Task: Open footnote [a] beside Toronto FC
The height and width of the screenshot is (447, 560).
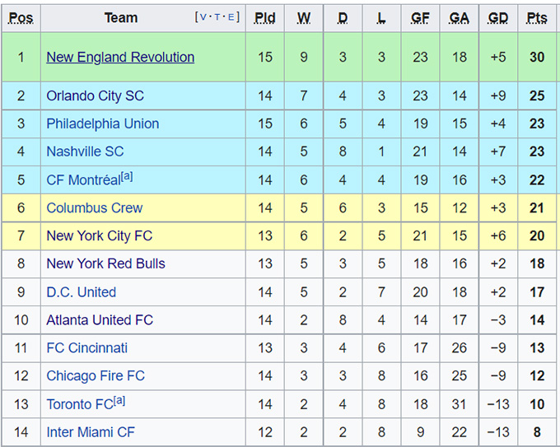Action: [119, 400]
